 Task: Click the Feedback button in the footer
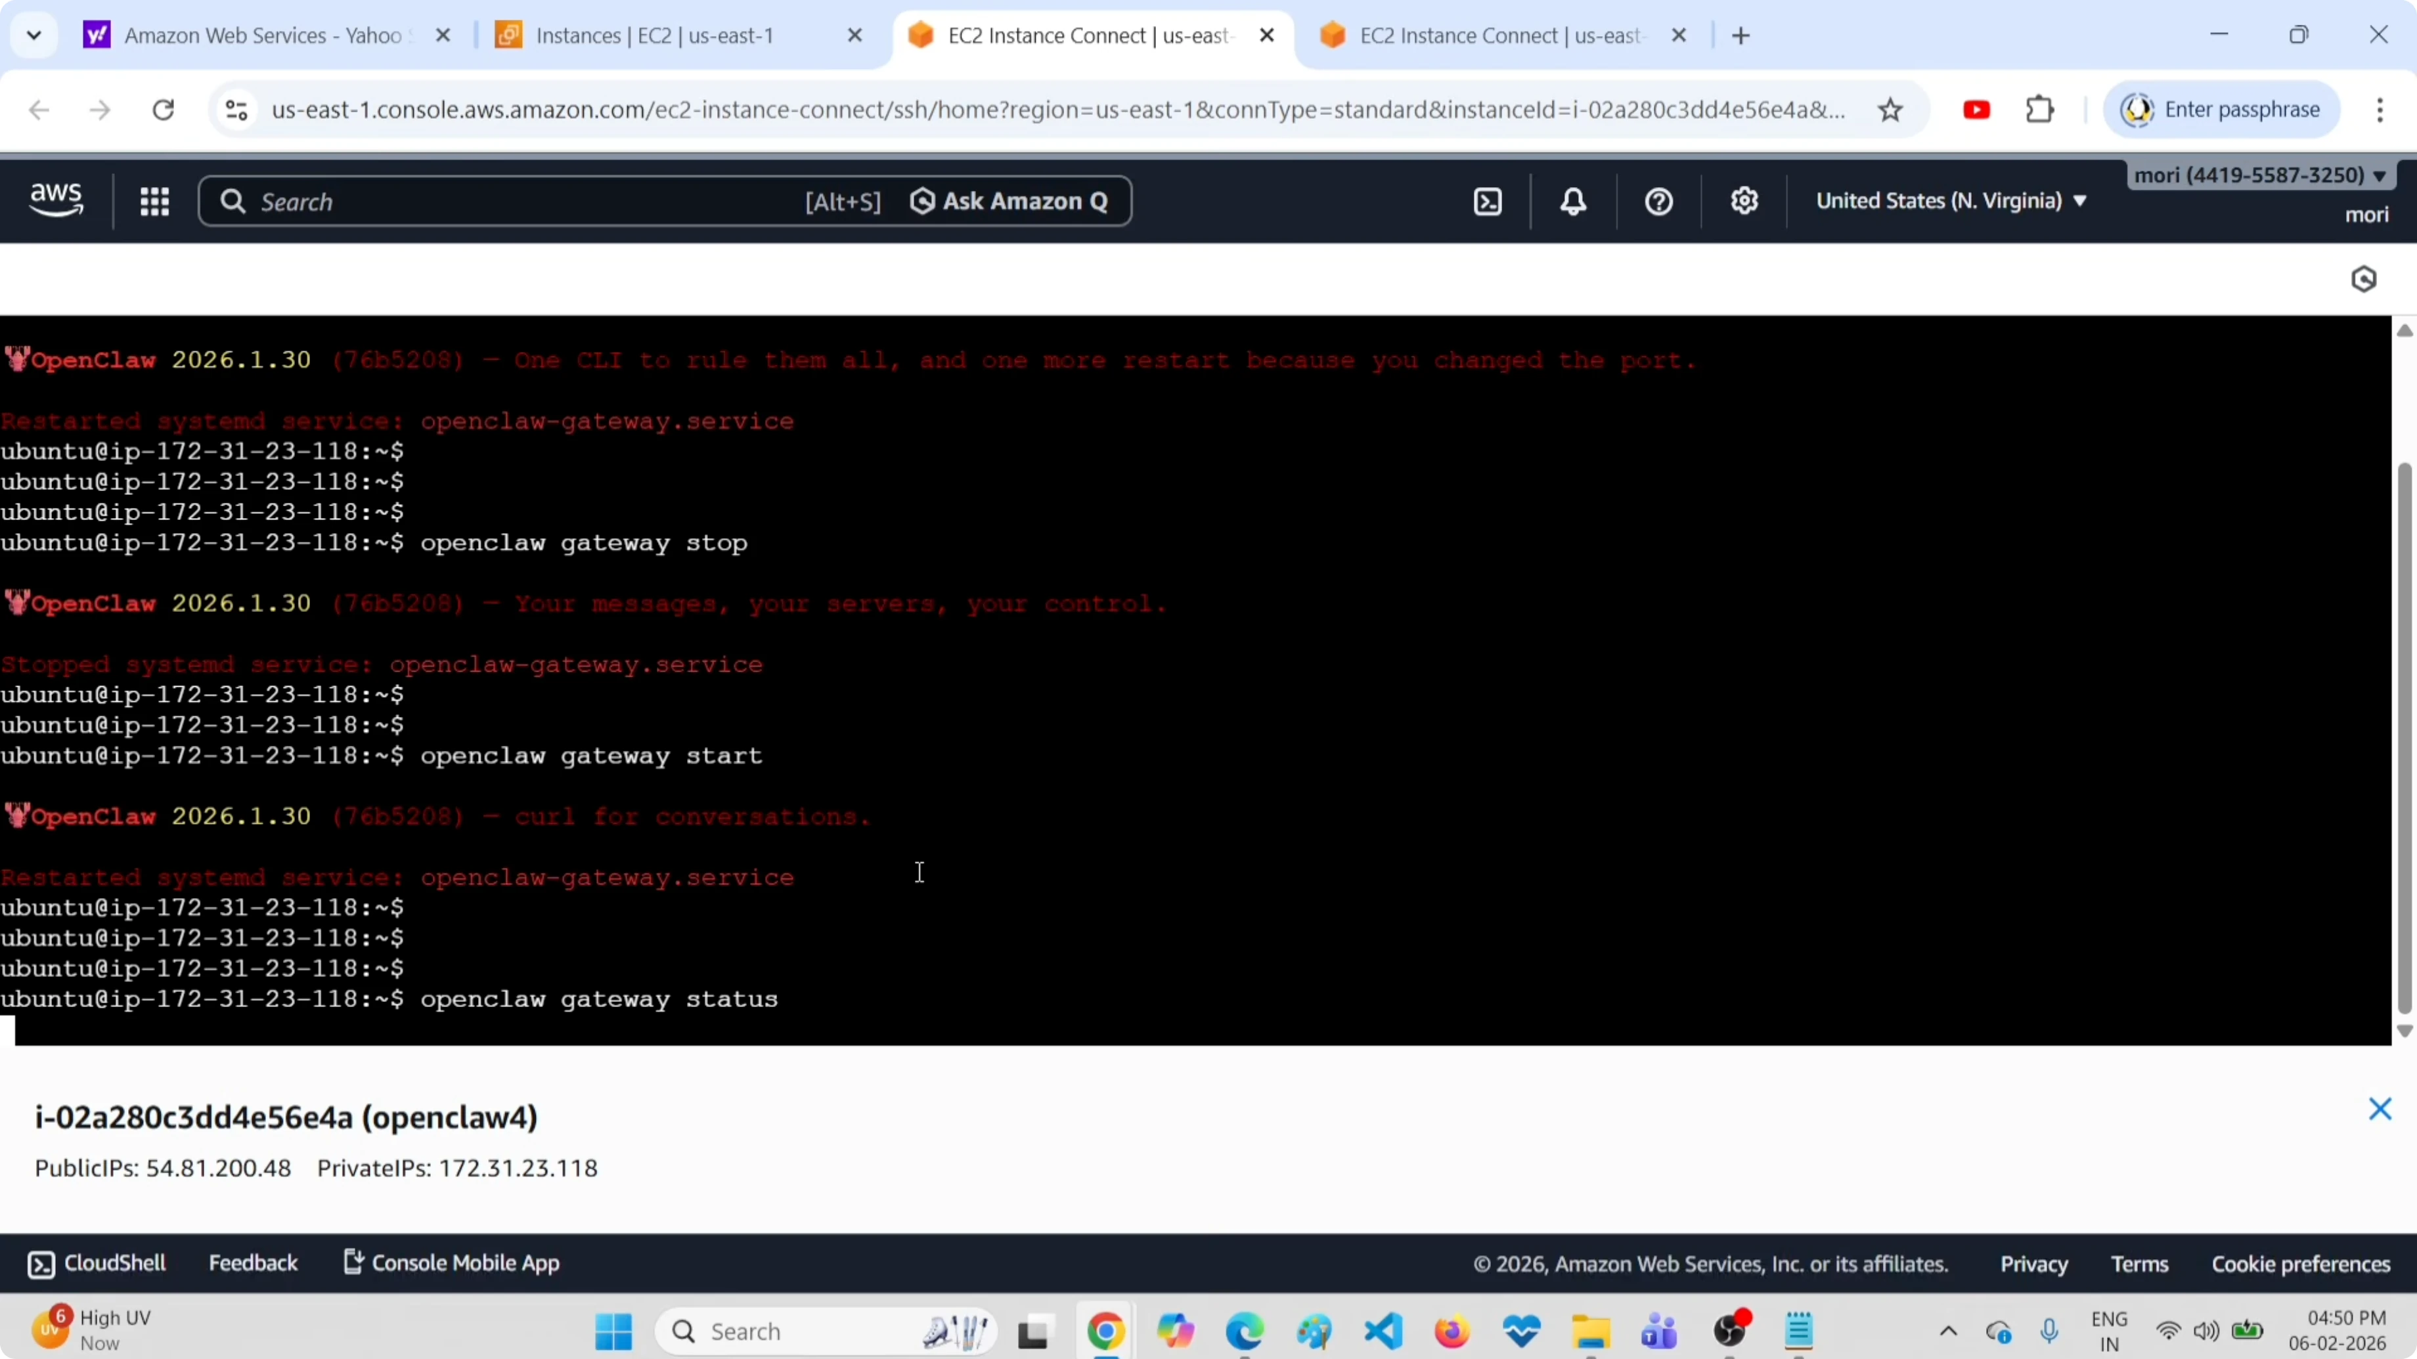[x=254, y=1262]
